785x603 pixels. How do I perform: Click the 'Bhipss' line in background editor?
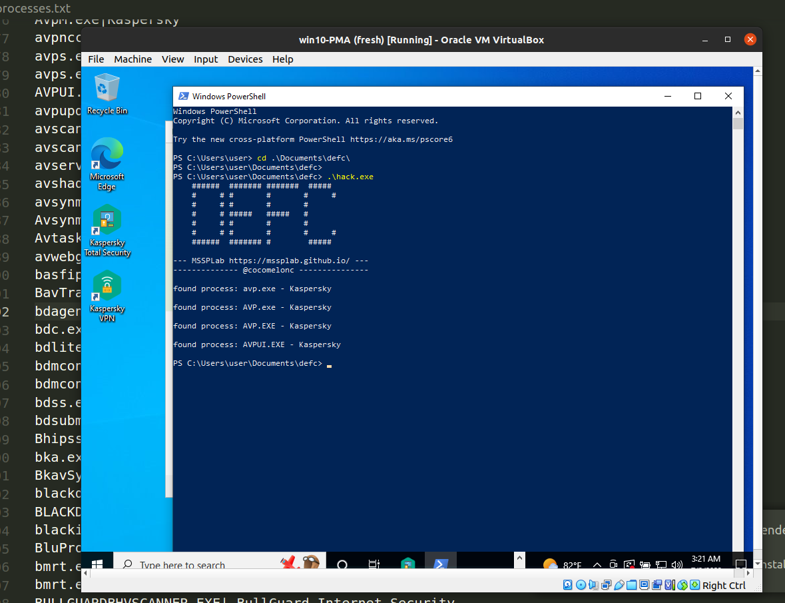57,438
